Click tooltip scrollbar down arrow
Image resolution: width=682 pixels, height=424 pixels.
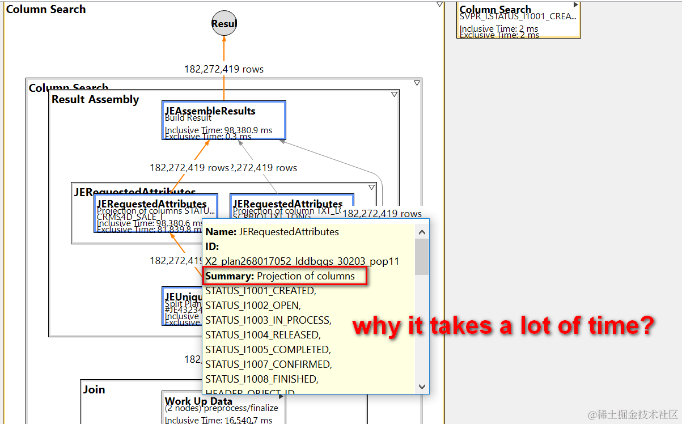(422, 387)
